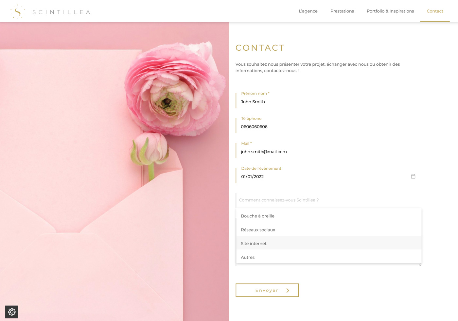458x321 pixels.
Task: Click the Scintillea logo emblem
Action: point(18,11)
